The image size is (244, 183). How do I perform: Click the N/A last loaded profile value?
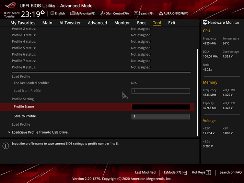click(x=134, y=83)
